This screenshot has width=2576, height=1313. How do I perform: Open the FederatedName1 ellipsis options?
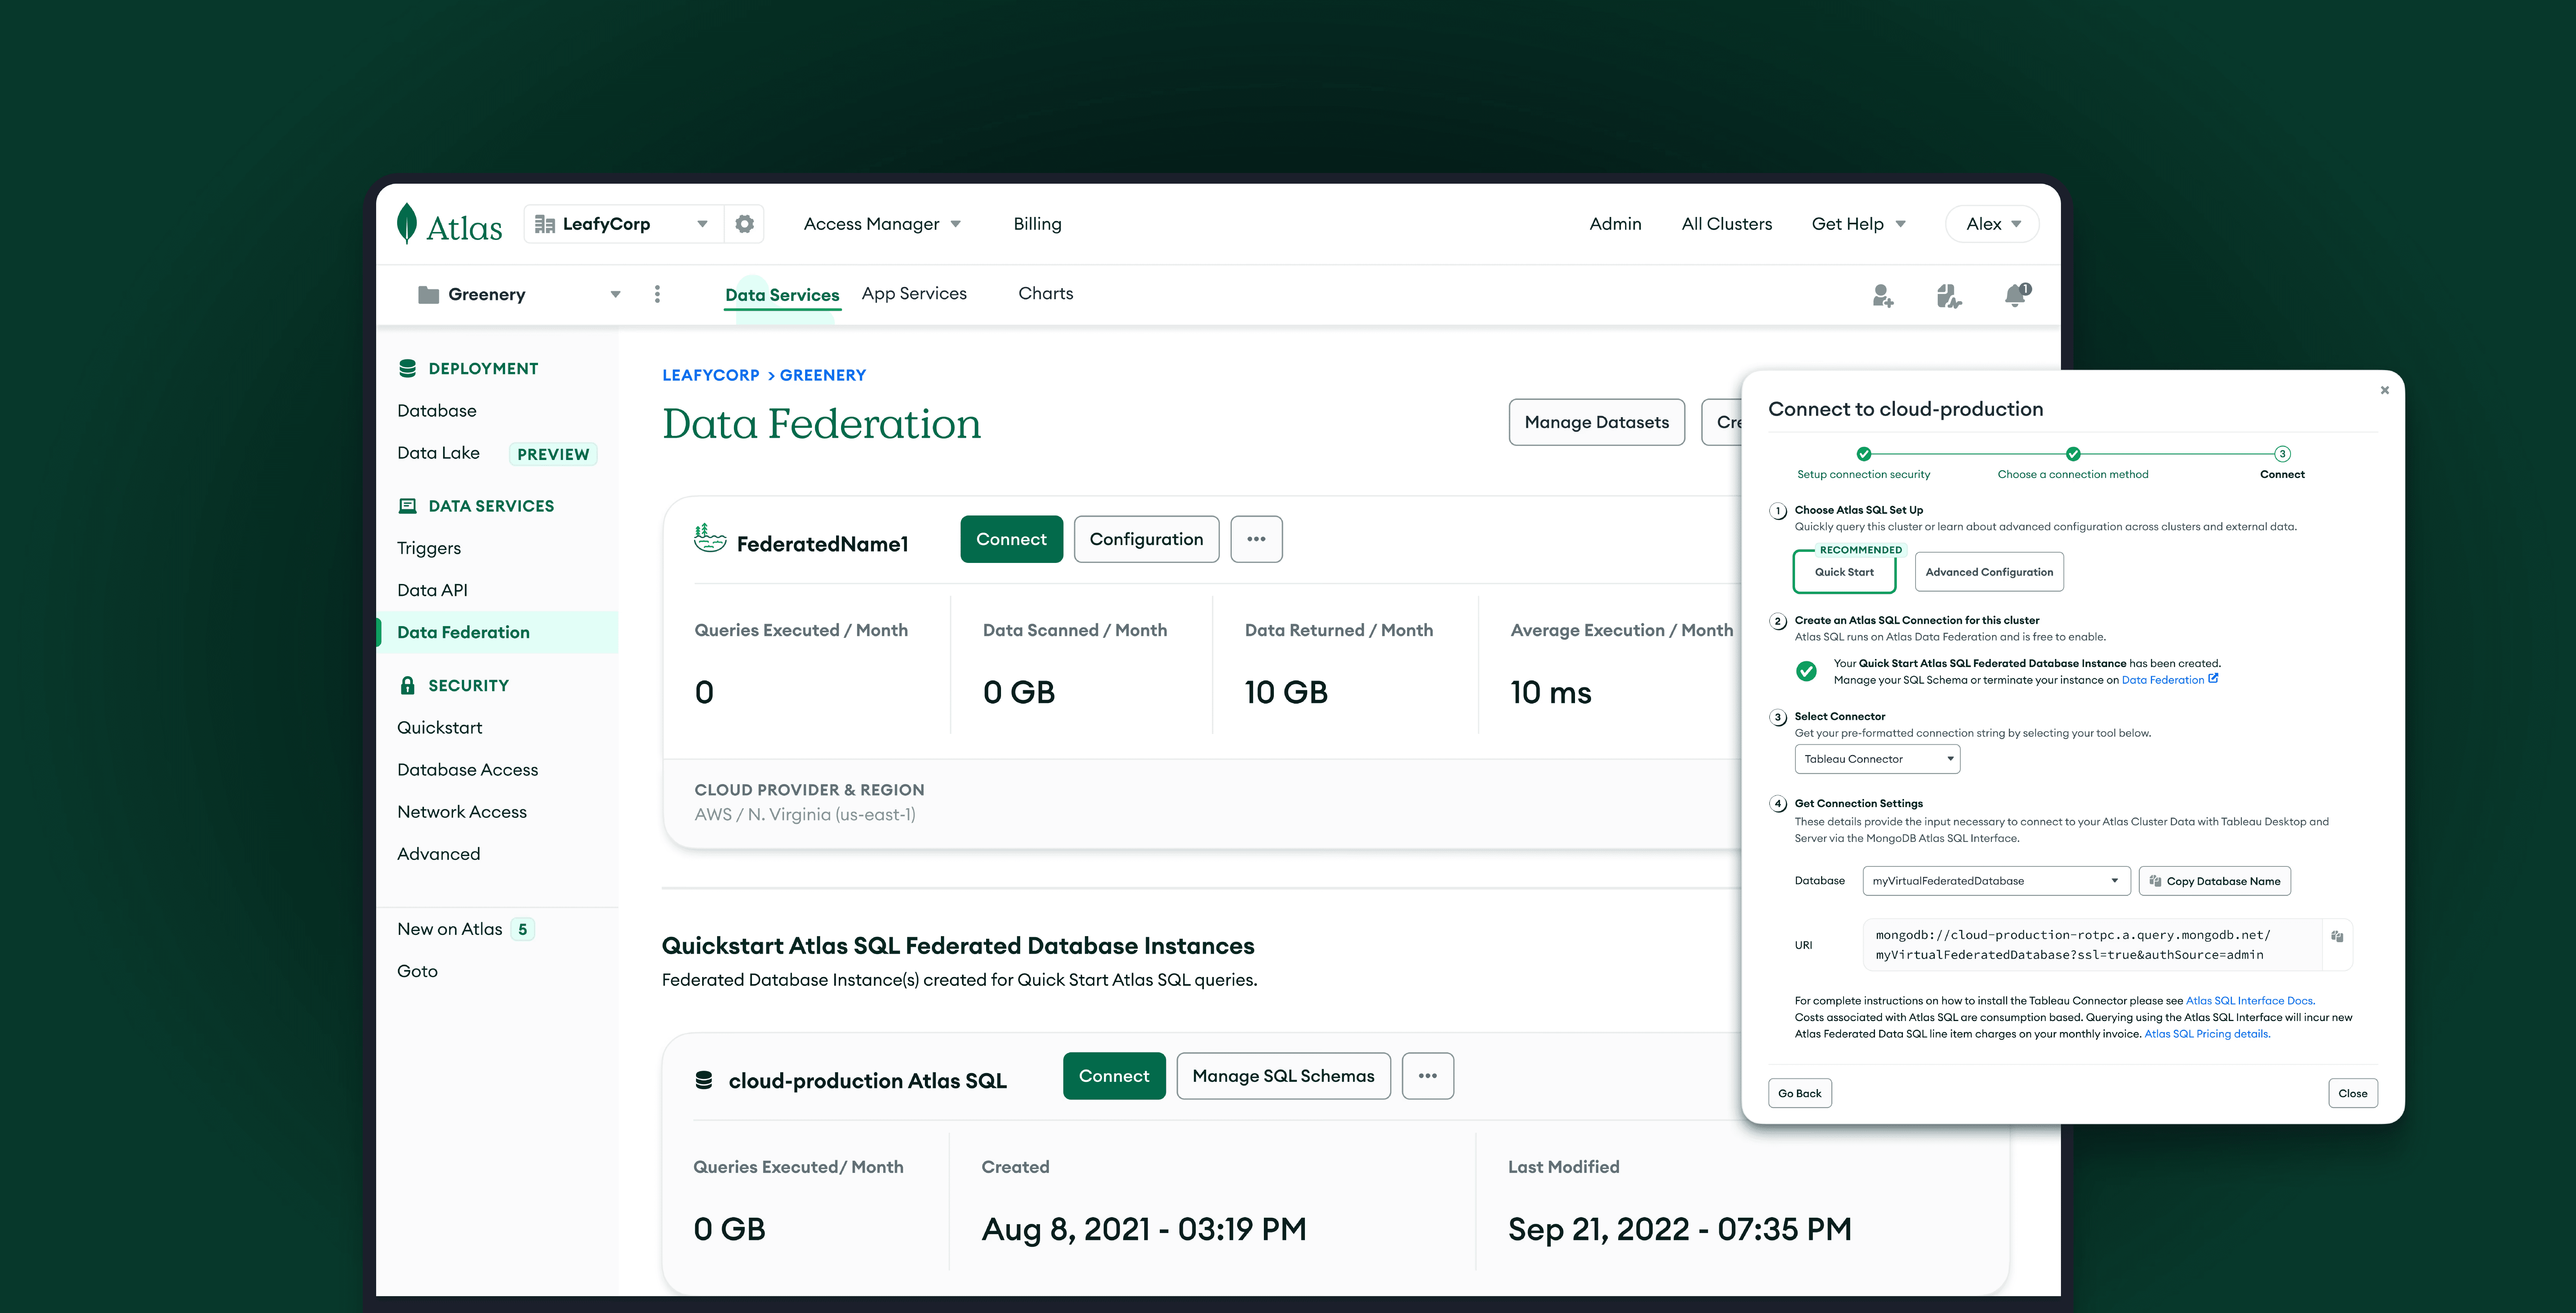[1256, 539]
